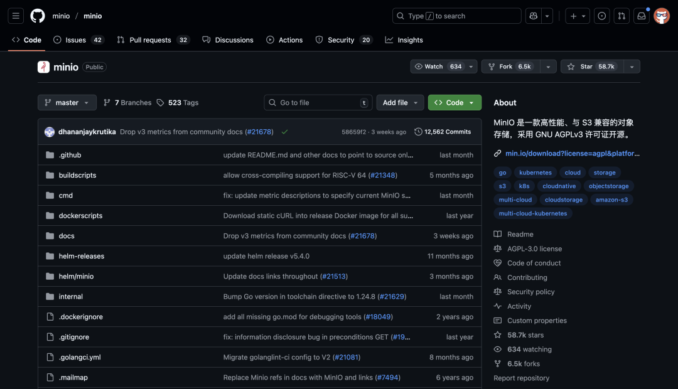678x389 pixels.
Task: Fork the minio repository
Action: tap(510, 67)
